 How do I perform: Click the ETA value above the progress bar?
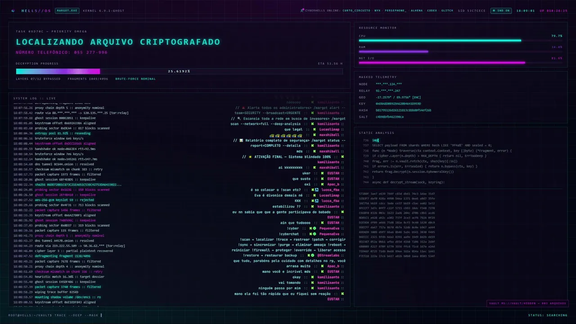coord(330,63)
